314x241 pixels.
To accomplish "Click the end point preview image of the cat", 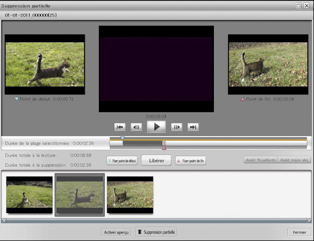I will tap(268, 65).
